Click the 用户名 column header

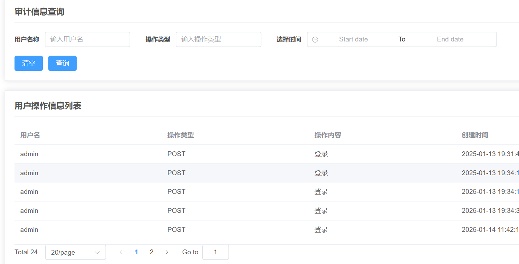30,135
